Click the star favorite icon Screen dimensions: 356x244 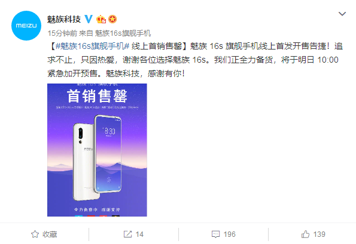coord(35,234)
